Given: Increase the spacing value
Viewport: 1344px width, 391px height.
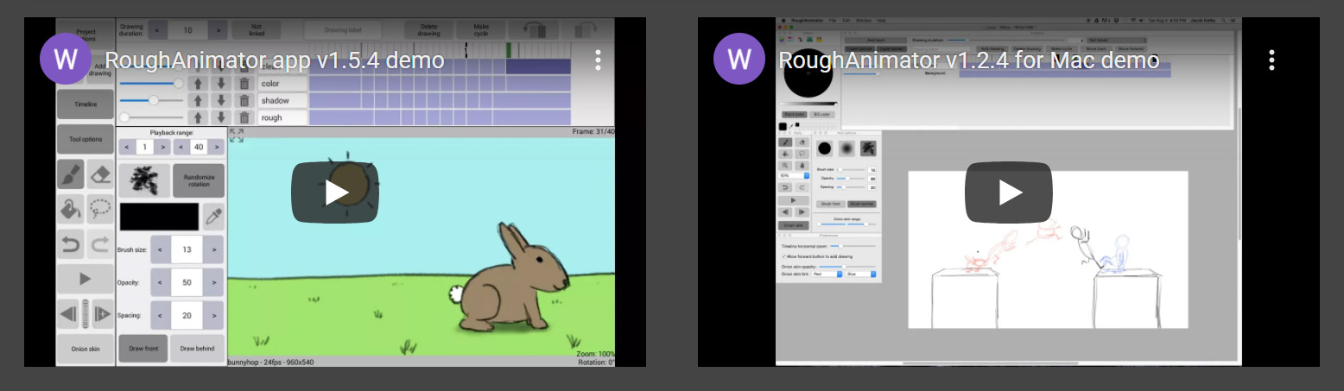Looking at the screenshot, I should pyautogui.click(x=216, y=316).
